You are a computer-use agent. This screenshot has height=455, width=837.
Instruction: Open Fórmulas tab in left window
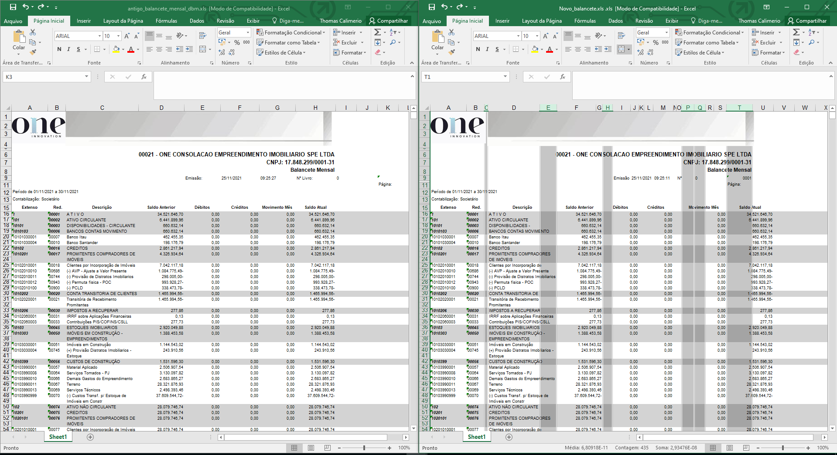[166, 21]
